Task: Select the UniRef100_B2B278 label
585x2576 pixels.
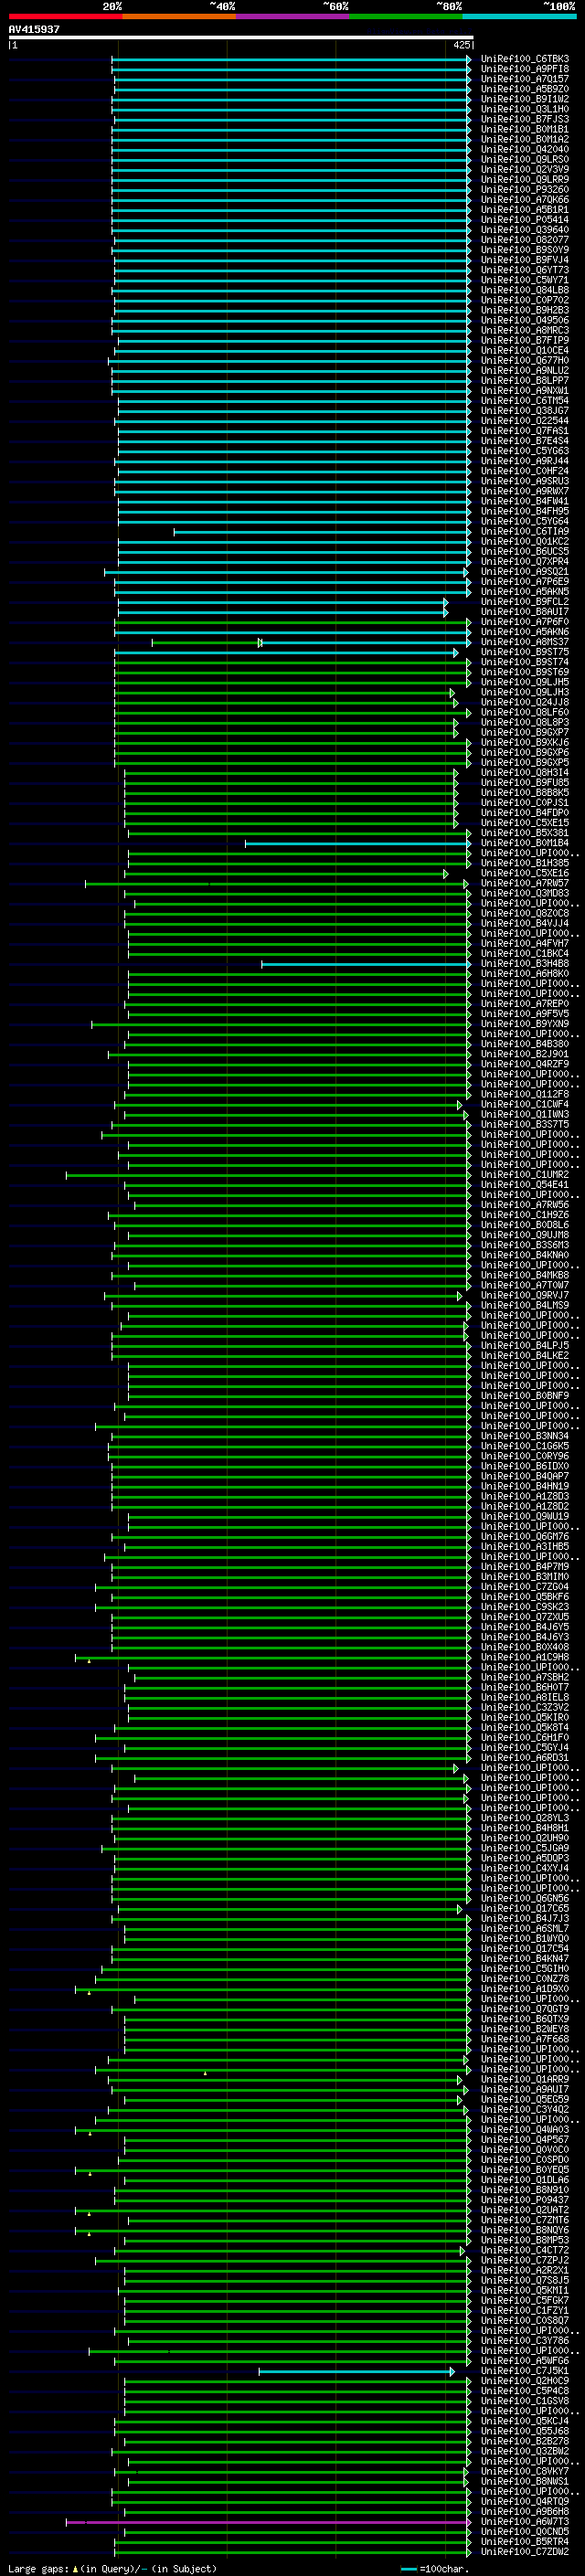Action: point(524,2441)
